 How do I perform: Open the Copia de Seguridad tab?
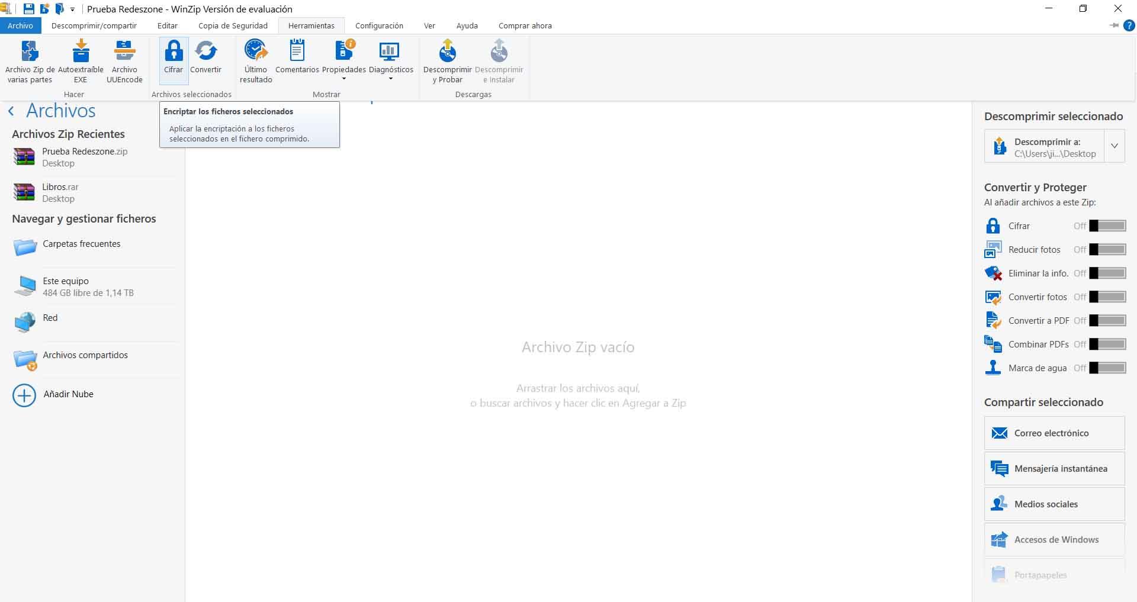pos(233,25)
